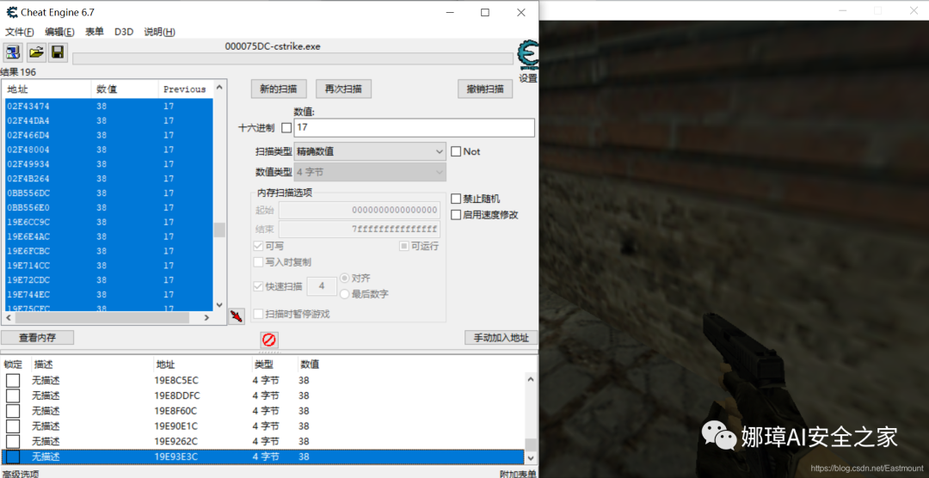The image size is (929, 478).
Task: Click the 新的扫描 button
Action: click(x=279, y=89)
